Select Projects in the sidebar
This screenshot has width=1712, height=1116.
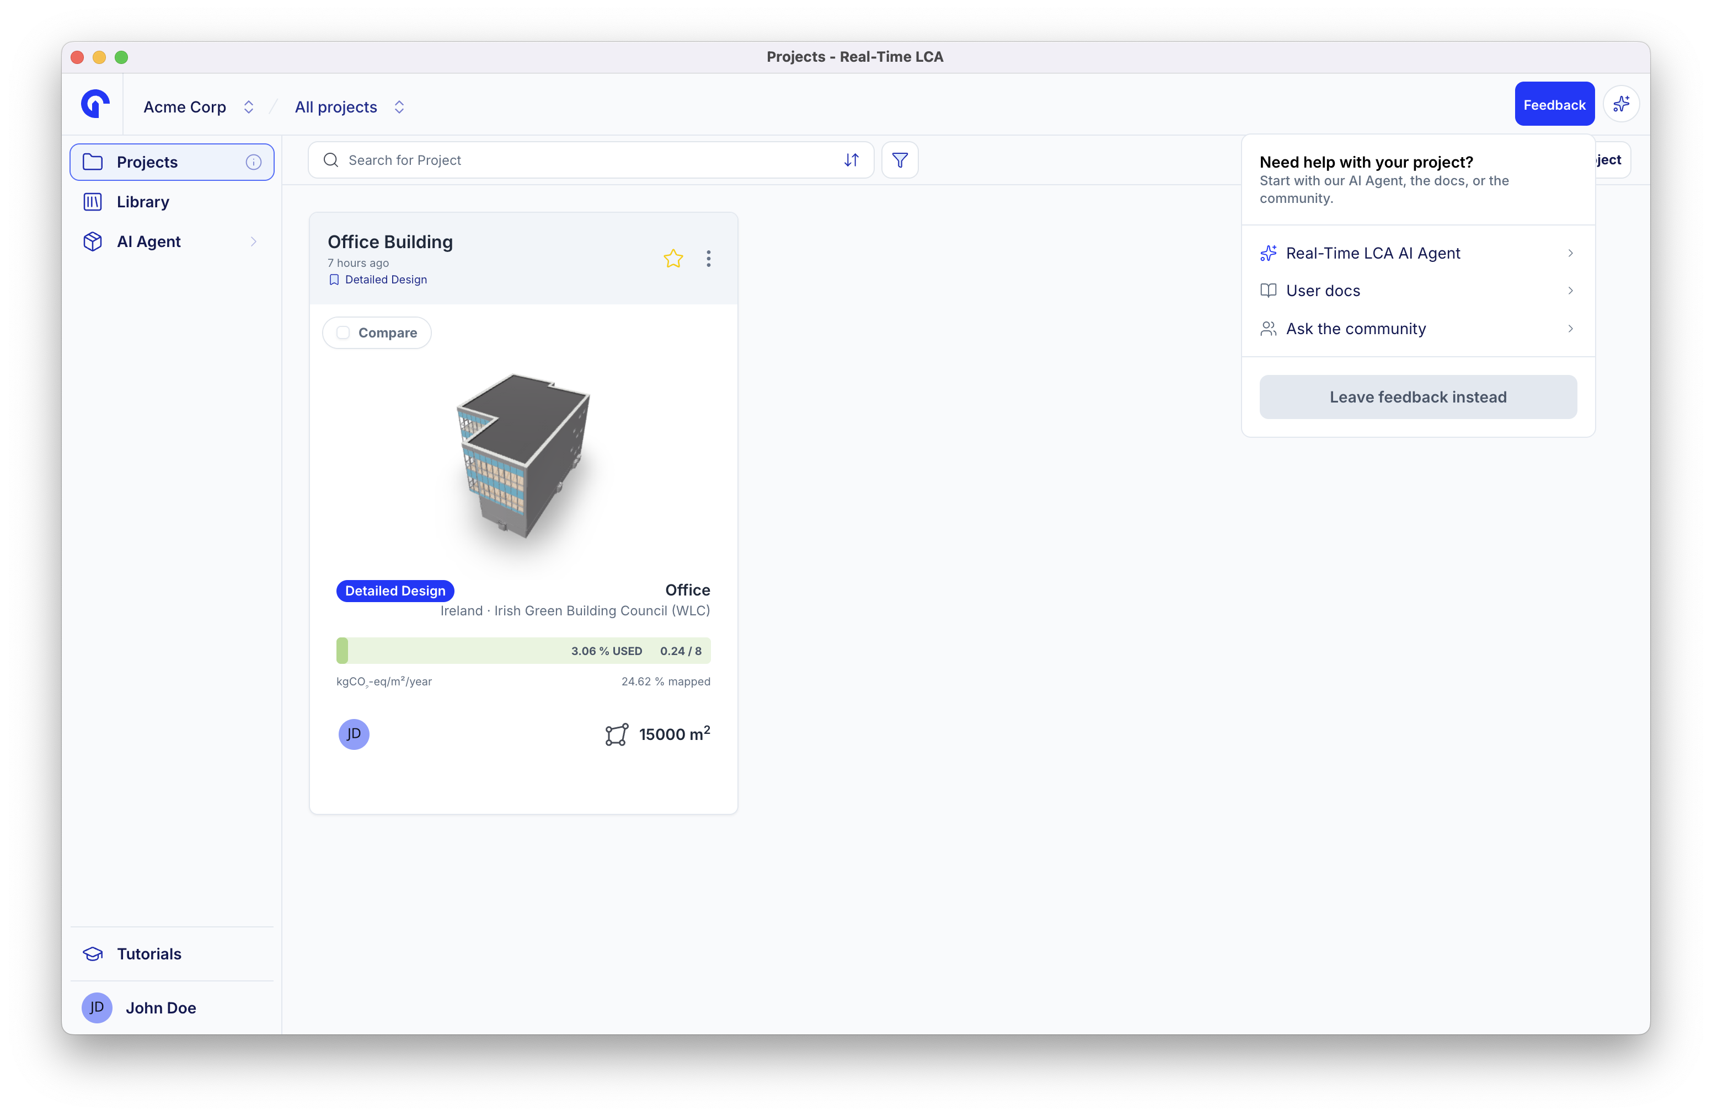click(x=172, y=163)
